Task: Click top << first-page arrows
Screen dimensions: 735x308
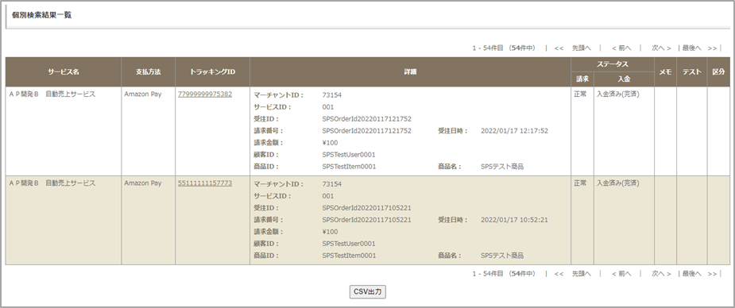Action: [559, 48]
